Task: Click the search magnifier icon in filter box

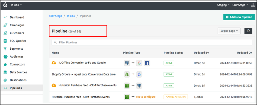Action: (55, 42)
